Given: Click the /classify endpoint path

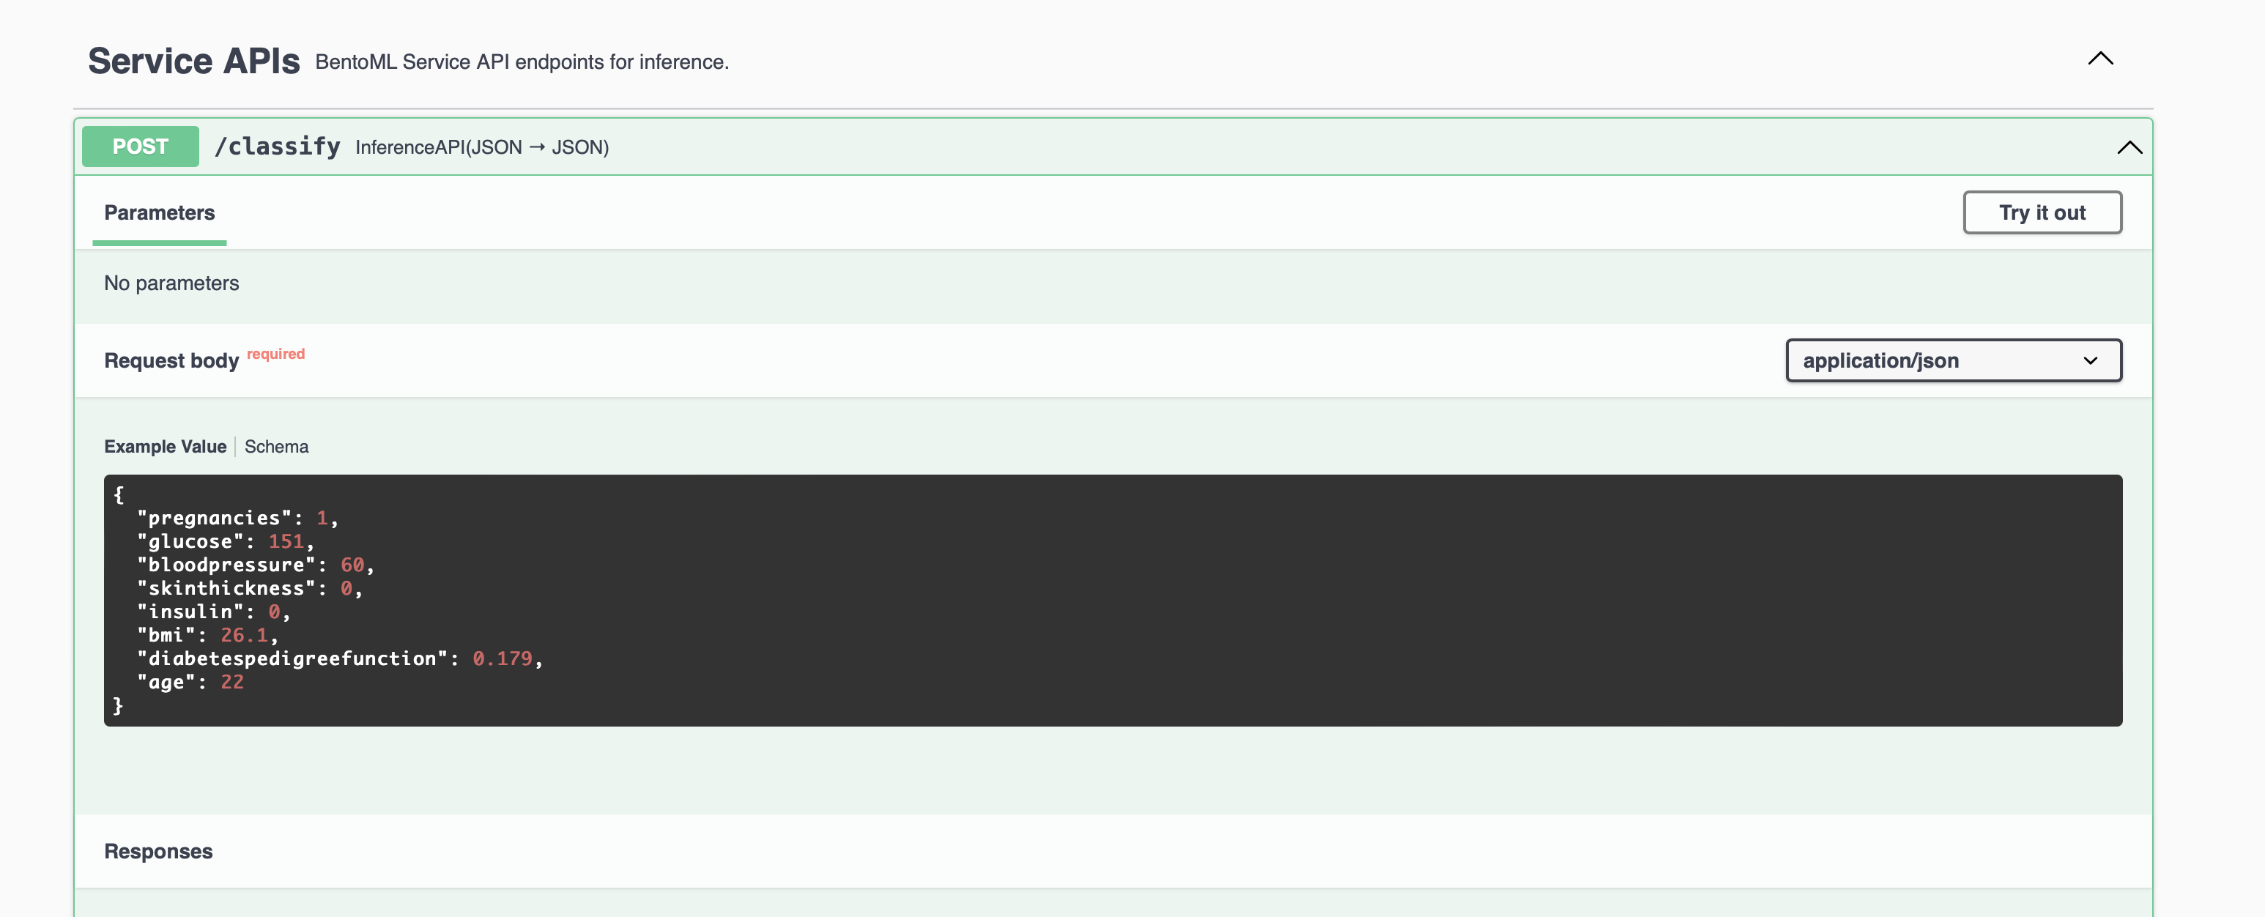Looking at the screenshot, I should click(278, 146).
